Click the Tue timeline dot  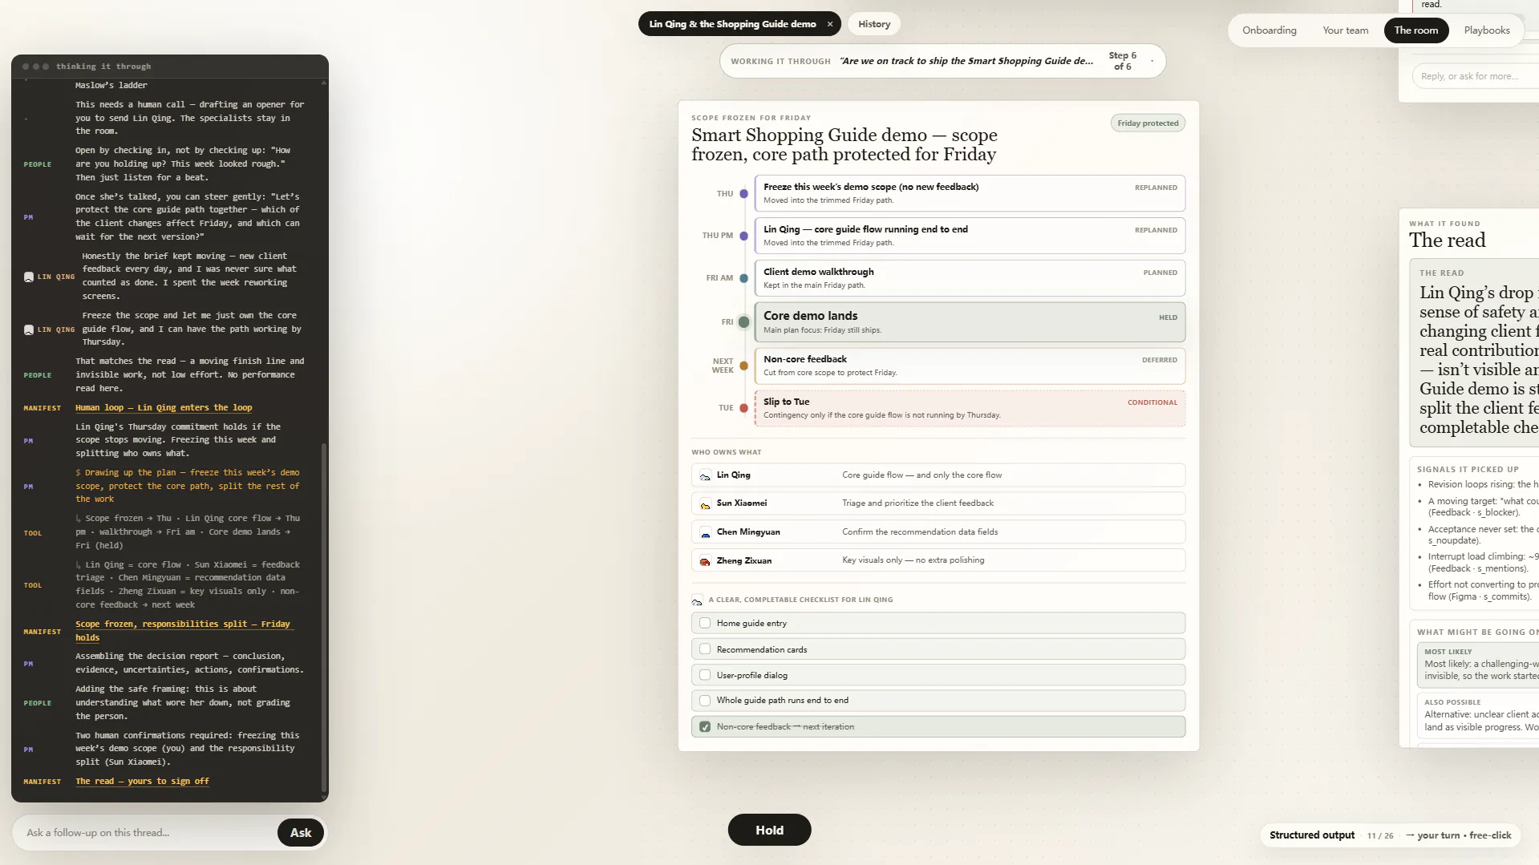point(743,408)
